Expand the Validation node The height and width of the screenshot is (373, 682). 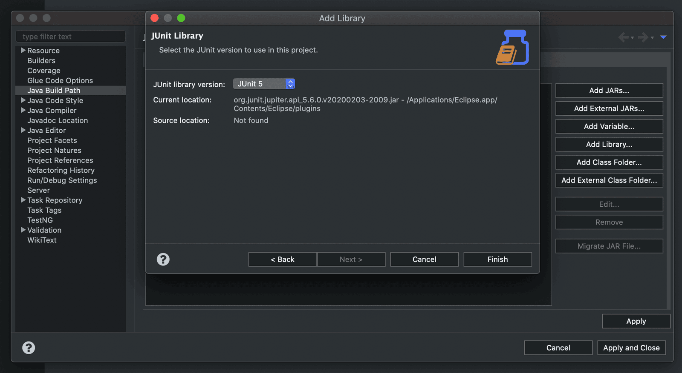[23, 230]
